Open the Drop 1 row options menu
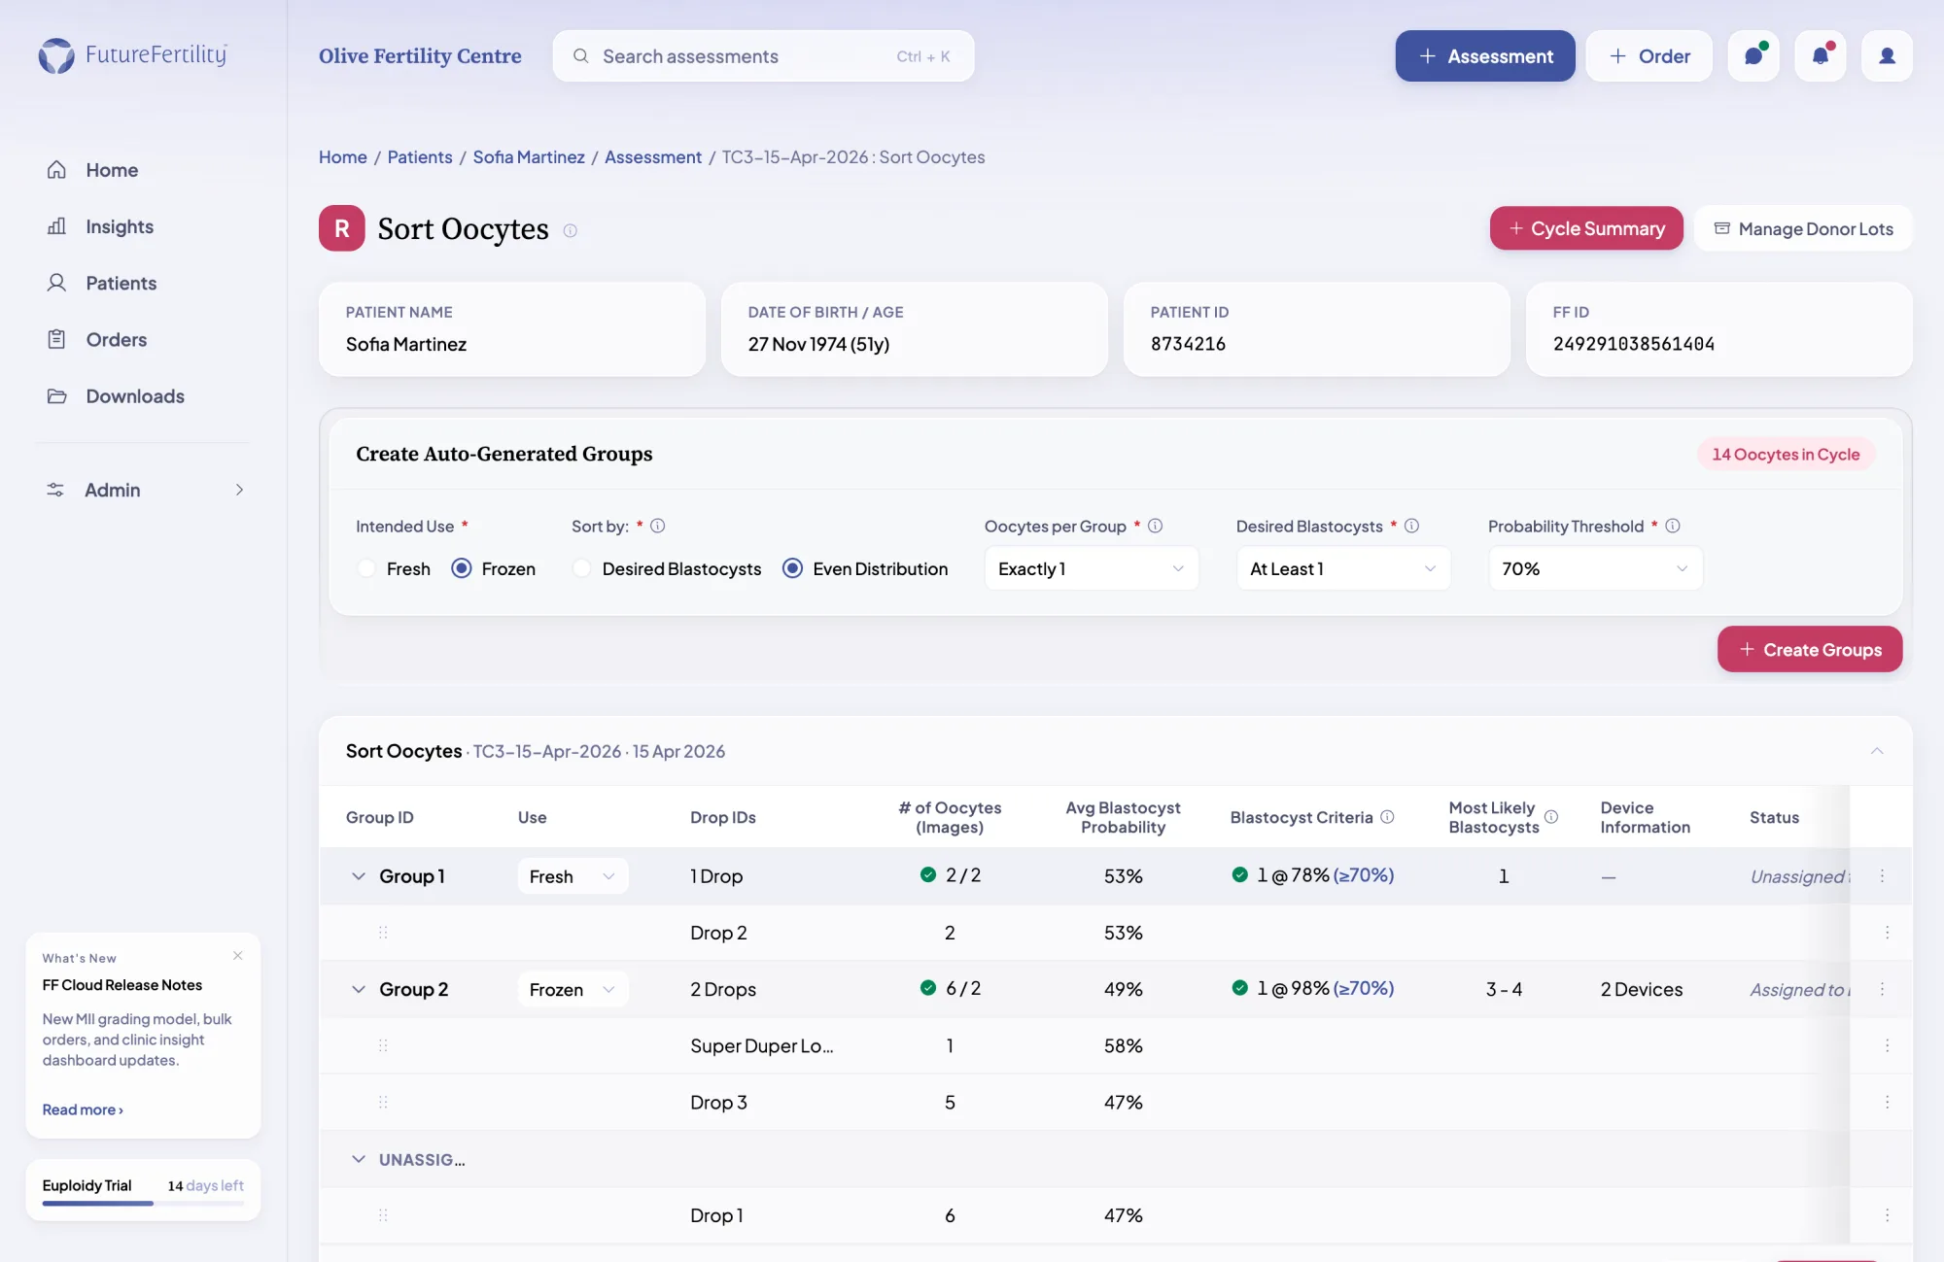 [1887, 1215]
